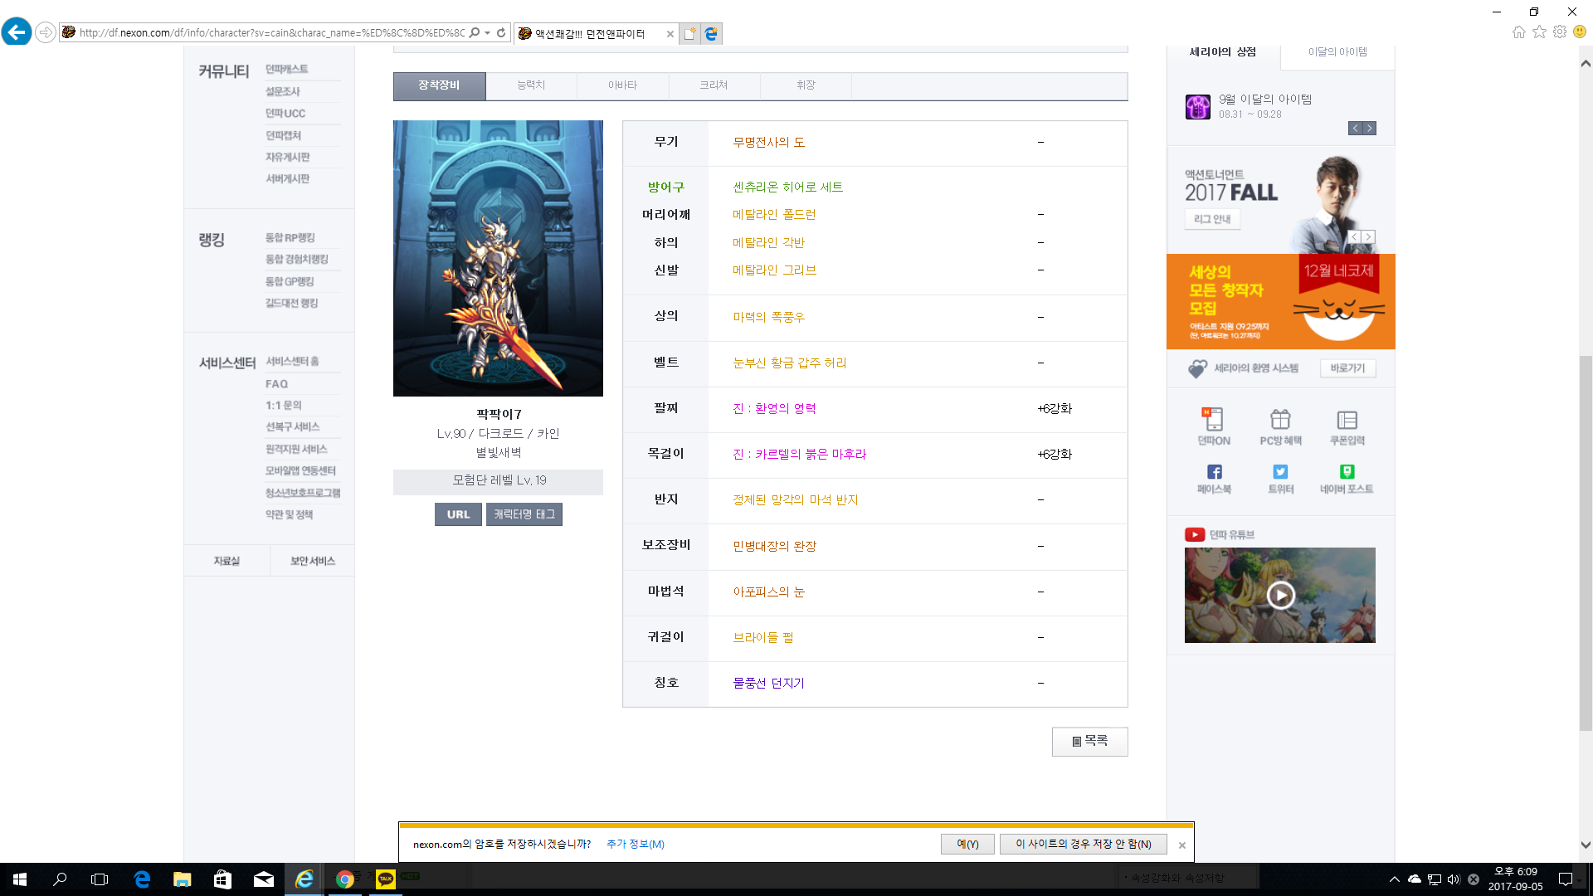Select 이달의 아이템 tab
The width and height of the screenshot is (1593, 896).
[1337, 52]
